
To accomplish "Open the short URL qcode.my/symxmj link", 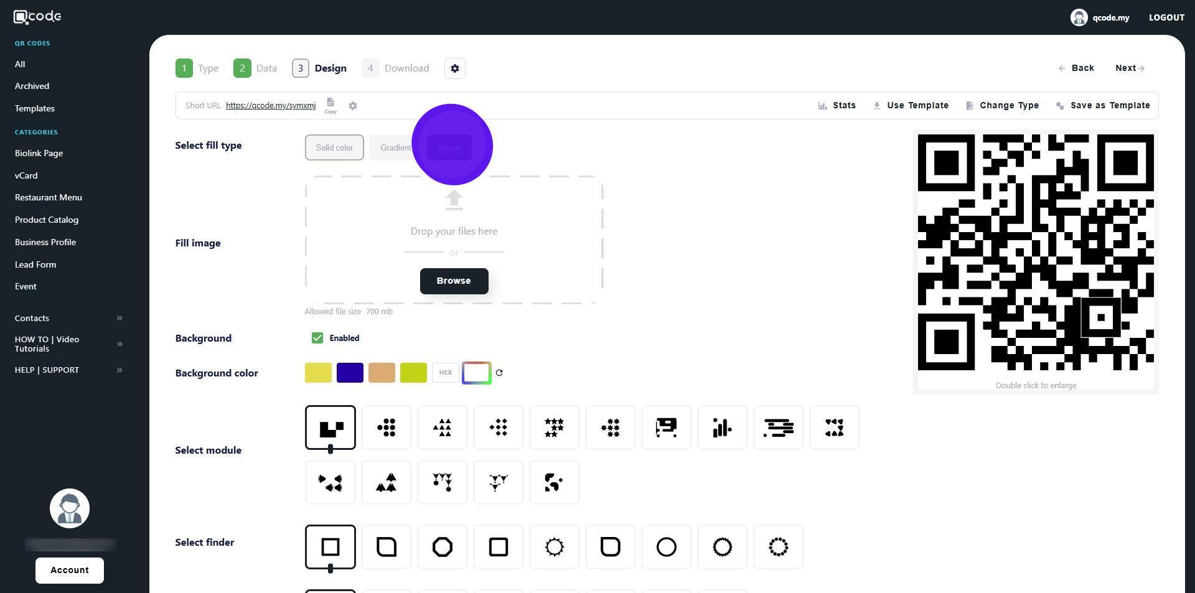I will pyautogui.click(x=271, y=106).
